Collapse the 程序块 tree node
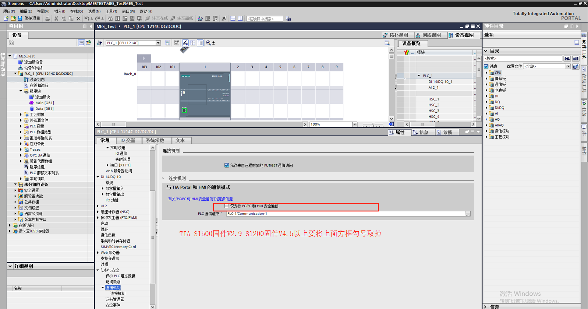The image size is (588, 309). (x=21, y=91)
